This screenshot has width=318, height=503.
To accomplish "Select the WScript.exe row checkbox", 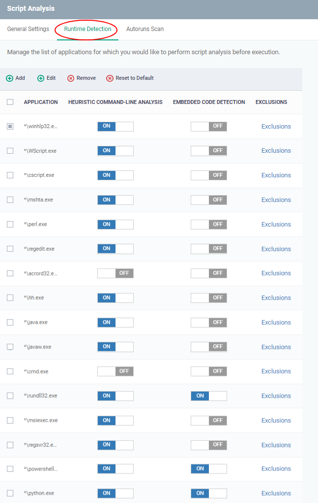I will pos(10,151).
